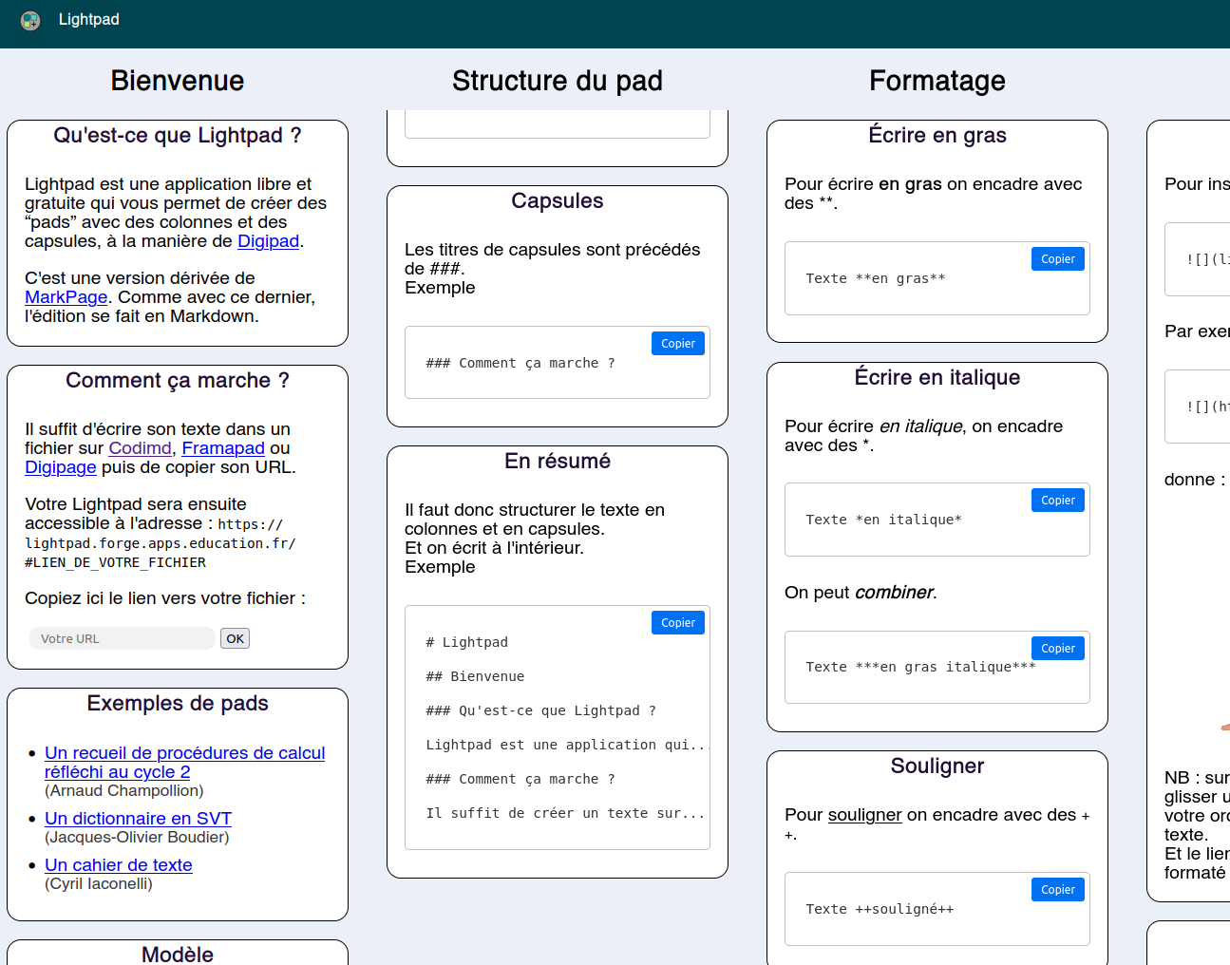The width and height of the screenshot is (1230, 965).
Task: Click the Écrire en gras capsule title
Action: (937, 135)
